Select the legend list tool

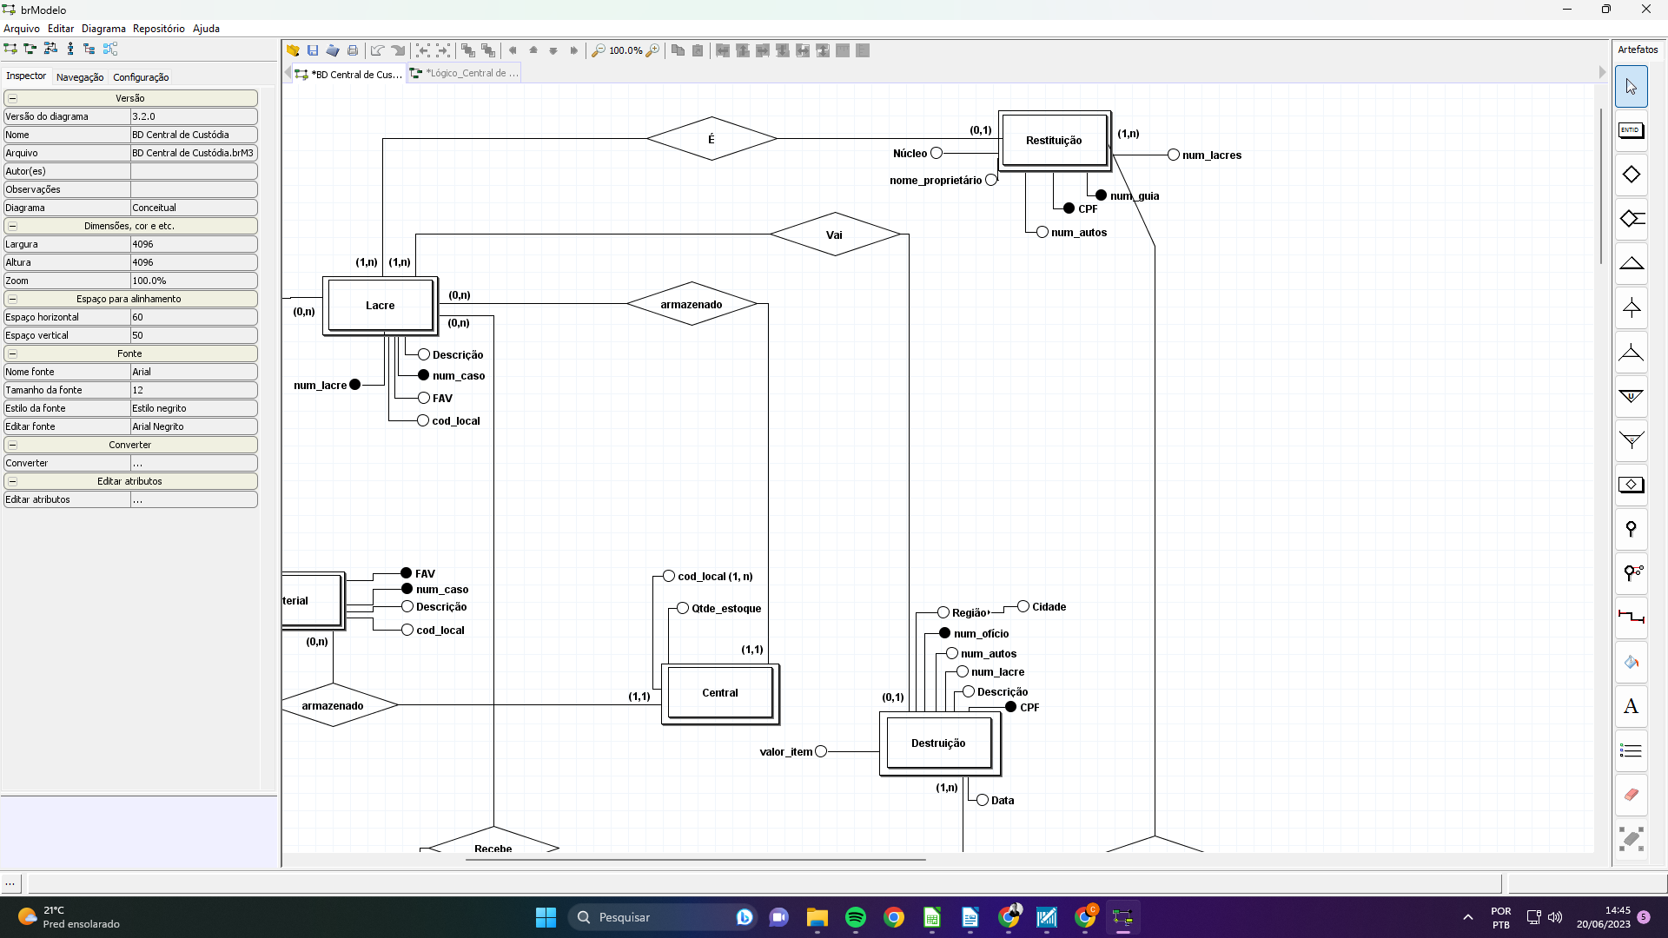(1631, 750)
